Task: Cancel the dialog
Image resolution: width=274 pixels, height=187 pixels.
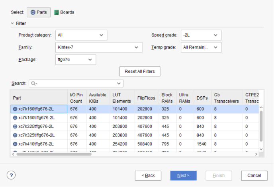Action: (x=254, y=175)
